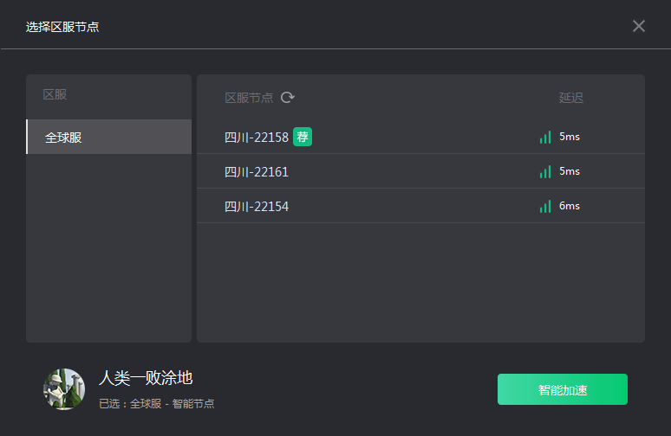Start acceleration with 智能加速 button
Screen dimensions: 671x436
562,389
